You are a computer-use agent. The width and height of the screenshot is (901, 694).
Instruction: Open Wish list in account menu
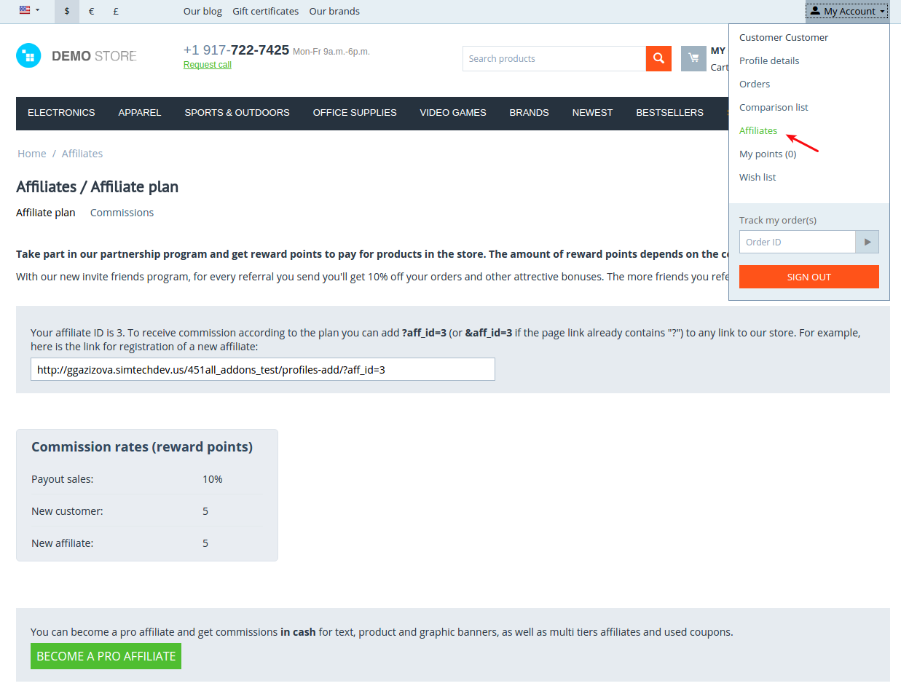pos(758,177)
